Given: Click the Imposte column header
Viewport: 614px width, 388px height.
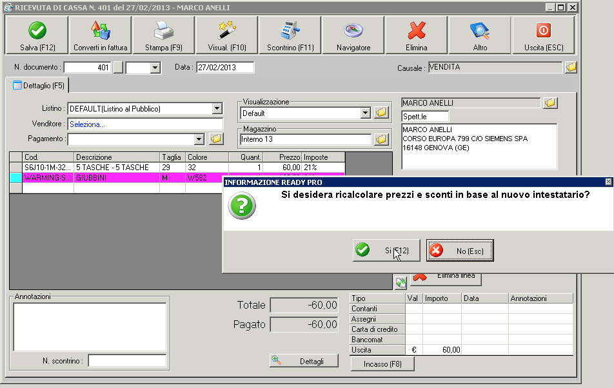Looking at the screenshot, I should pos(324,157).
